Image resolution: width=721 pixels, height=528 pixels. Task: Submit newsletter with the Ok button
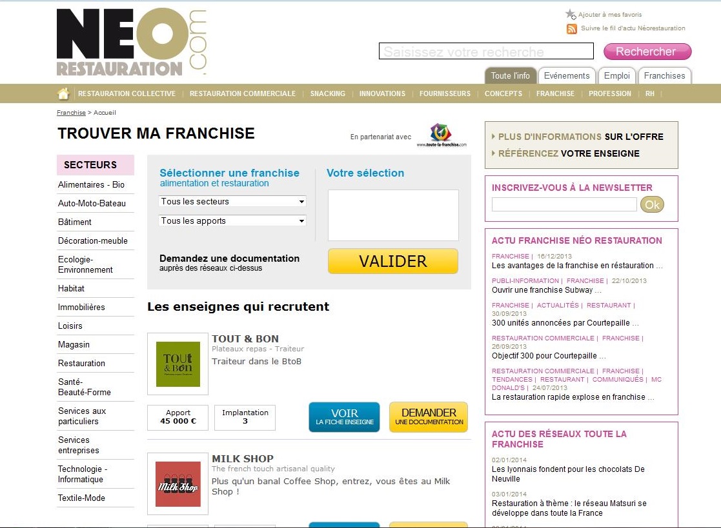[x=652, y=204]
